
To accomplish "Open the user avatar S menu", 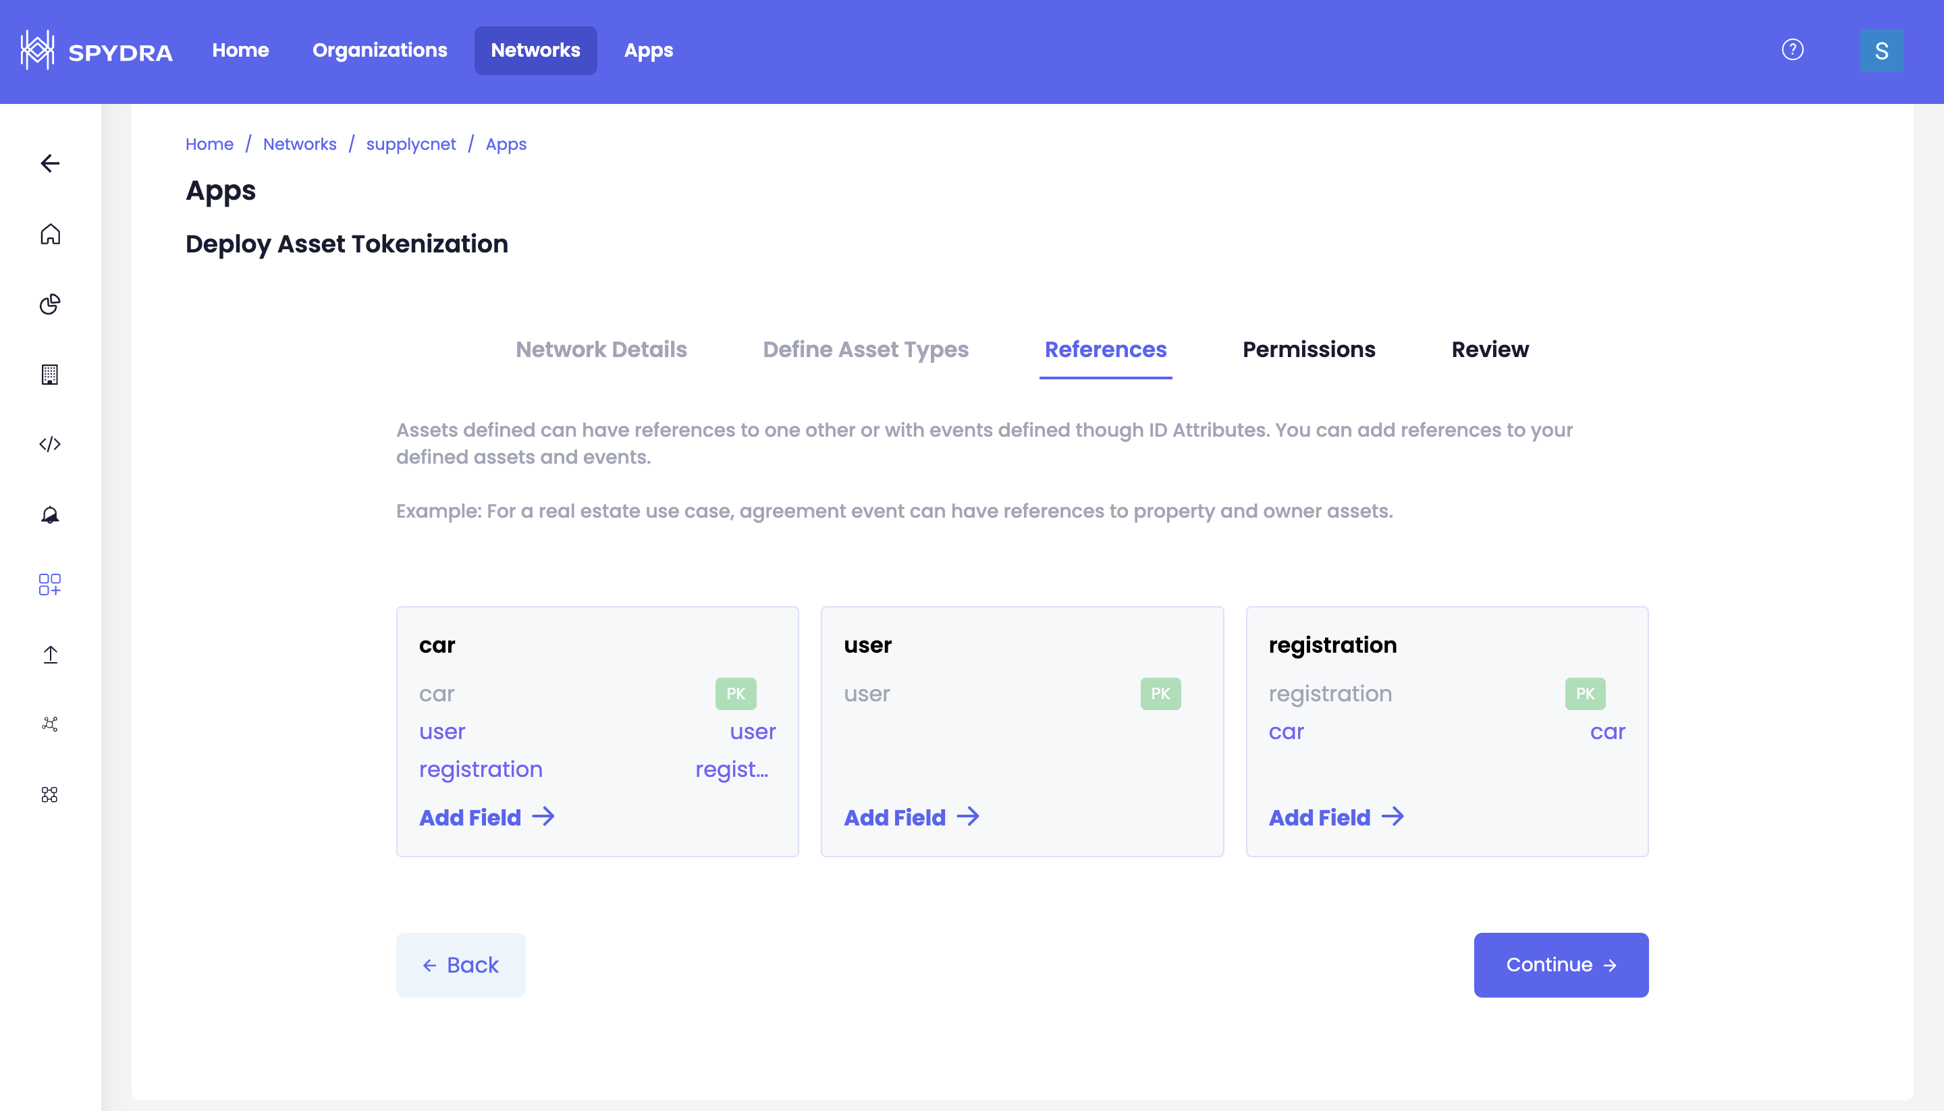I will [1881, 51].
